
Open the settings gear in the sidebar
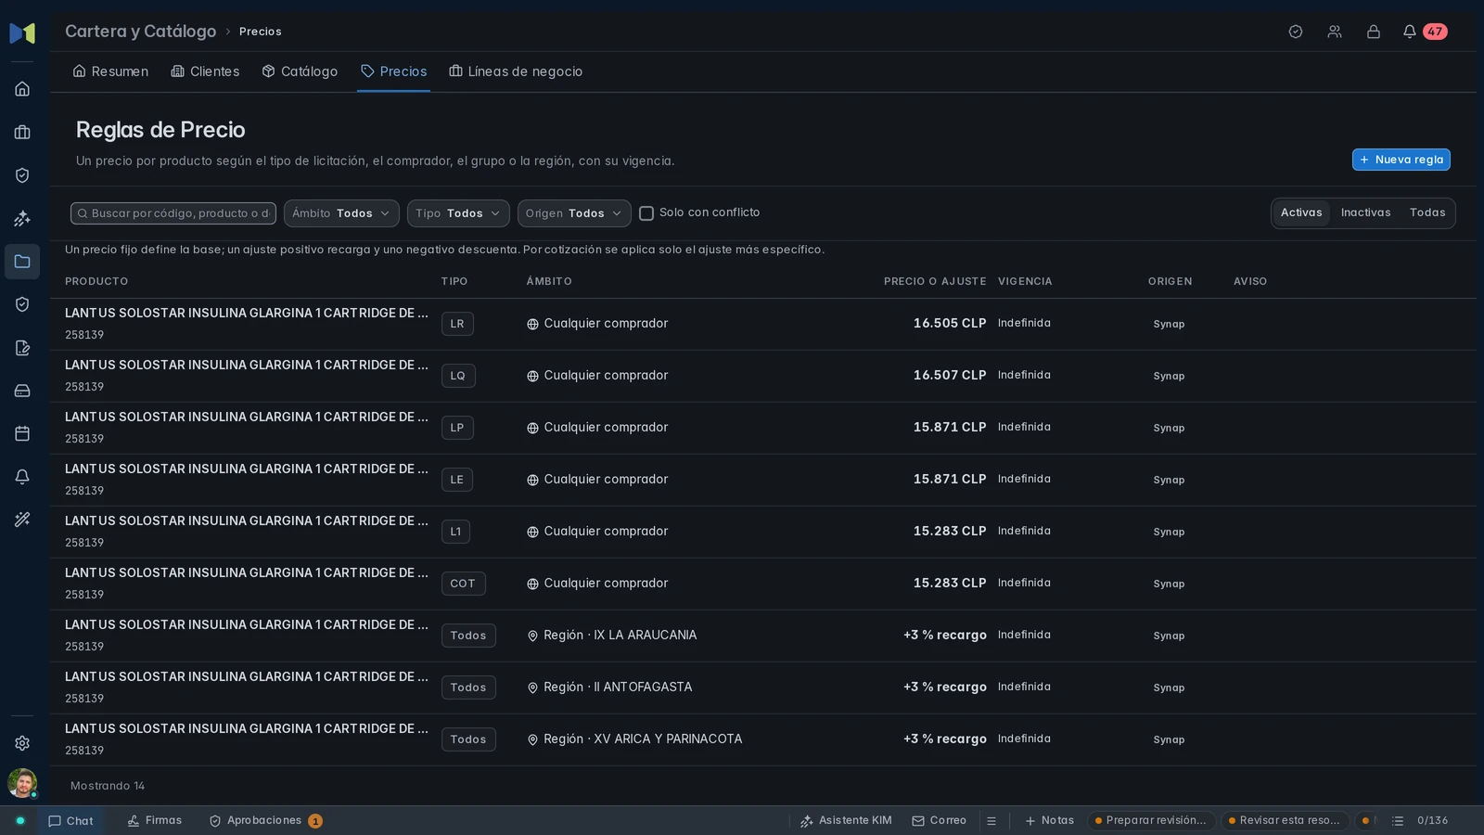[x=22, y=743]
